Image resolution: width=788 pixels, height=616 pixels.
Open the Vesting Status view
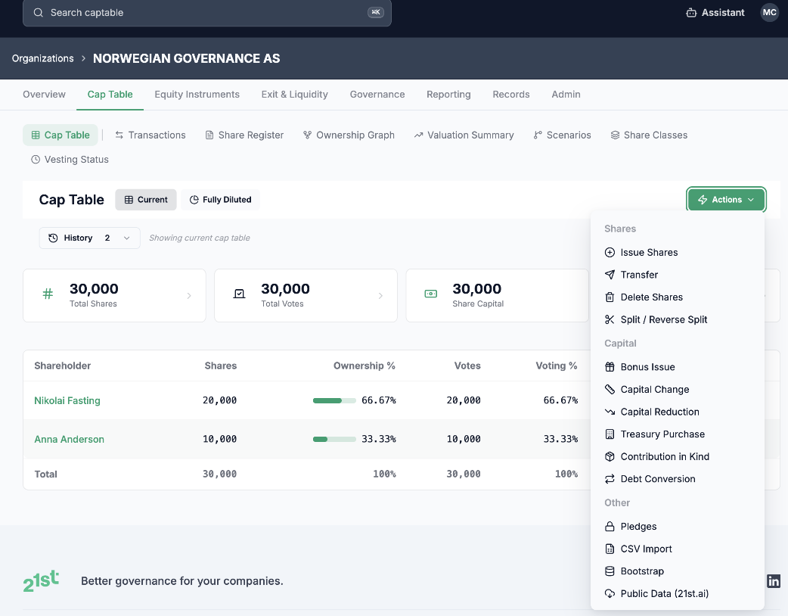(70, 160)
